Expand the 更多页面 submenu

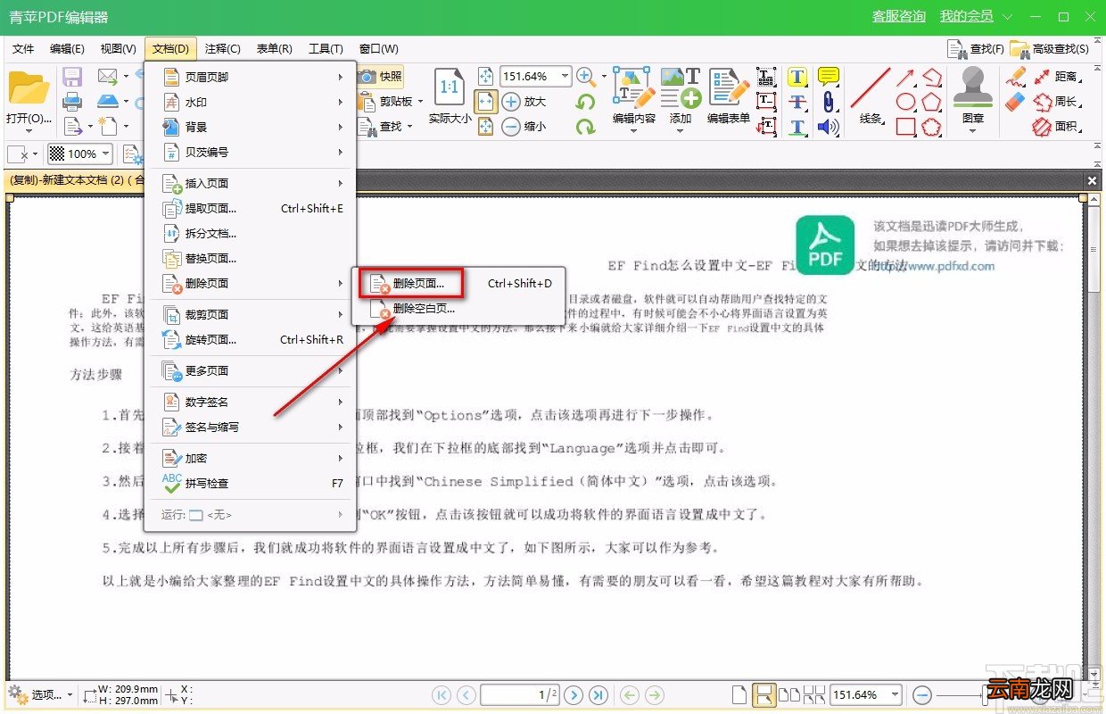251,370
